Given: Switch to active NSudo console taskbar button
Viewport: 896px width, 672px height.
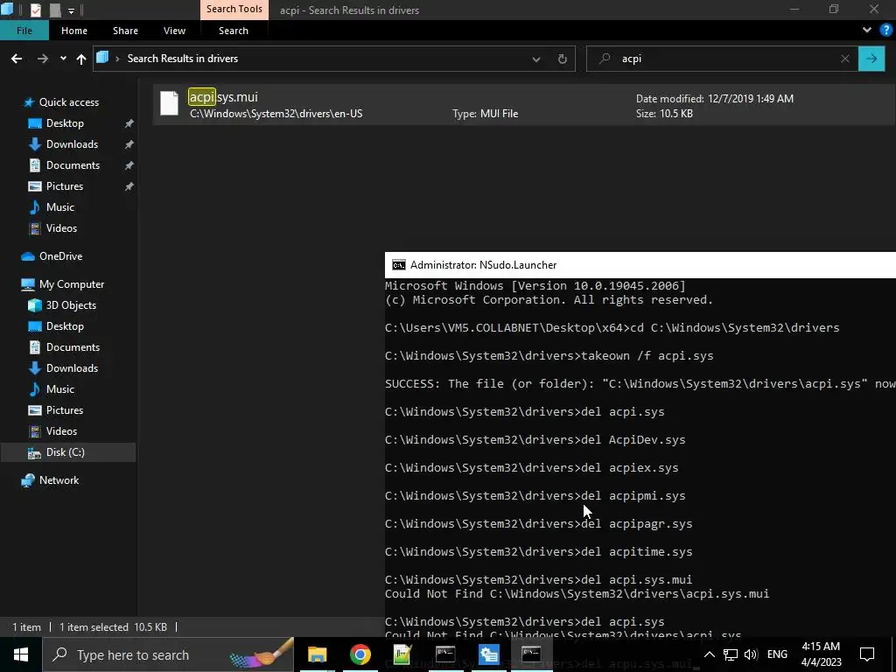Looking at the screenshot, I should 531,654.
